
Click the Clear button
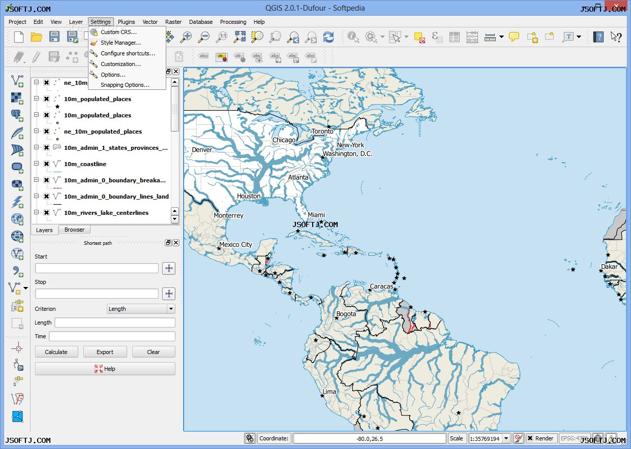154,352
